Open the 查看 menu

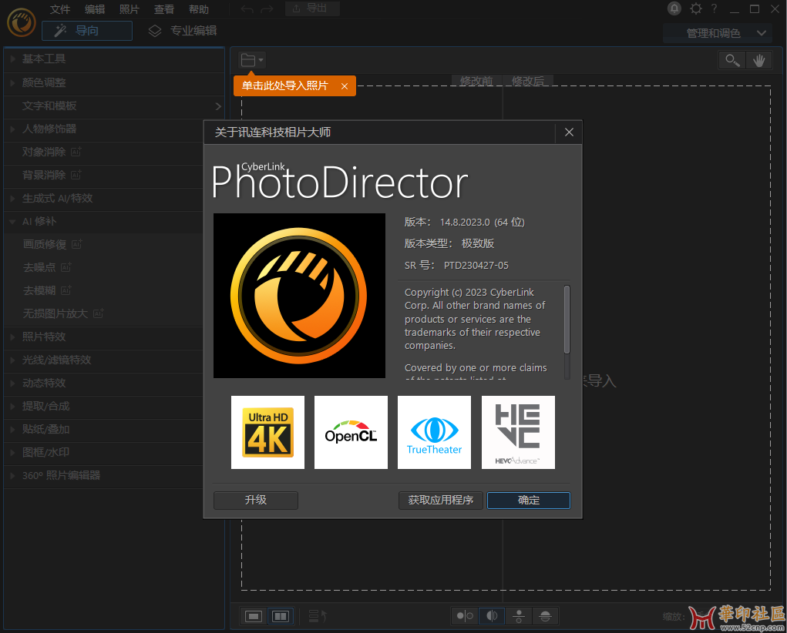(164, 9)
